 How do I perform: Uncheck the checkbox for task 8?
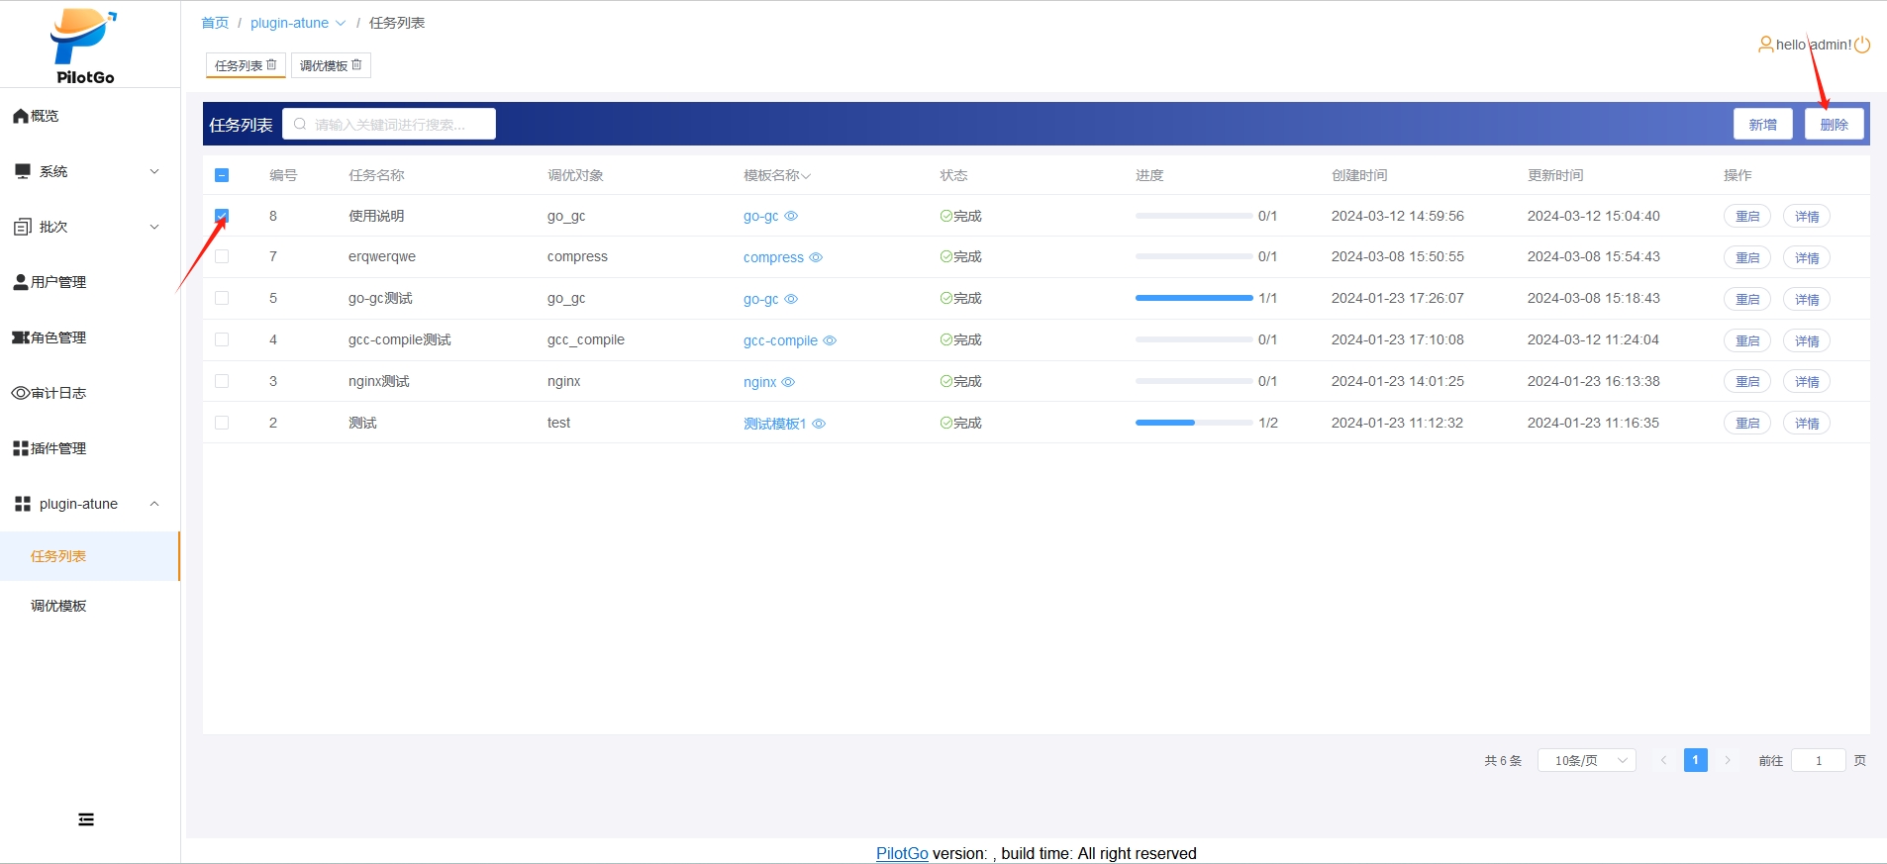pos(222,216)
